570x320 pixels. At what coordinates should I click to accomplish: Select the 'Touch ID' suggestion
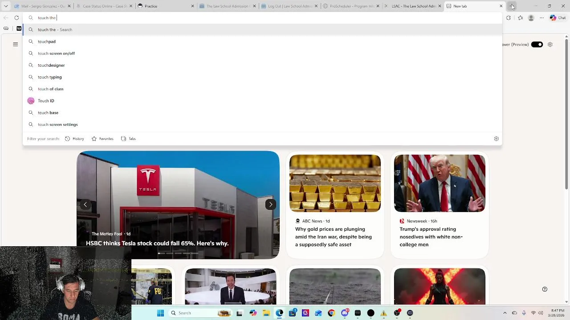point(262,101)
